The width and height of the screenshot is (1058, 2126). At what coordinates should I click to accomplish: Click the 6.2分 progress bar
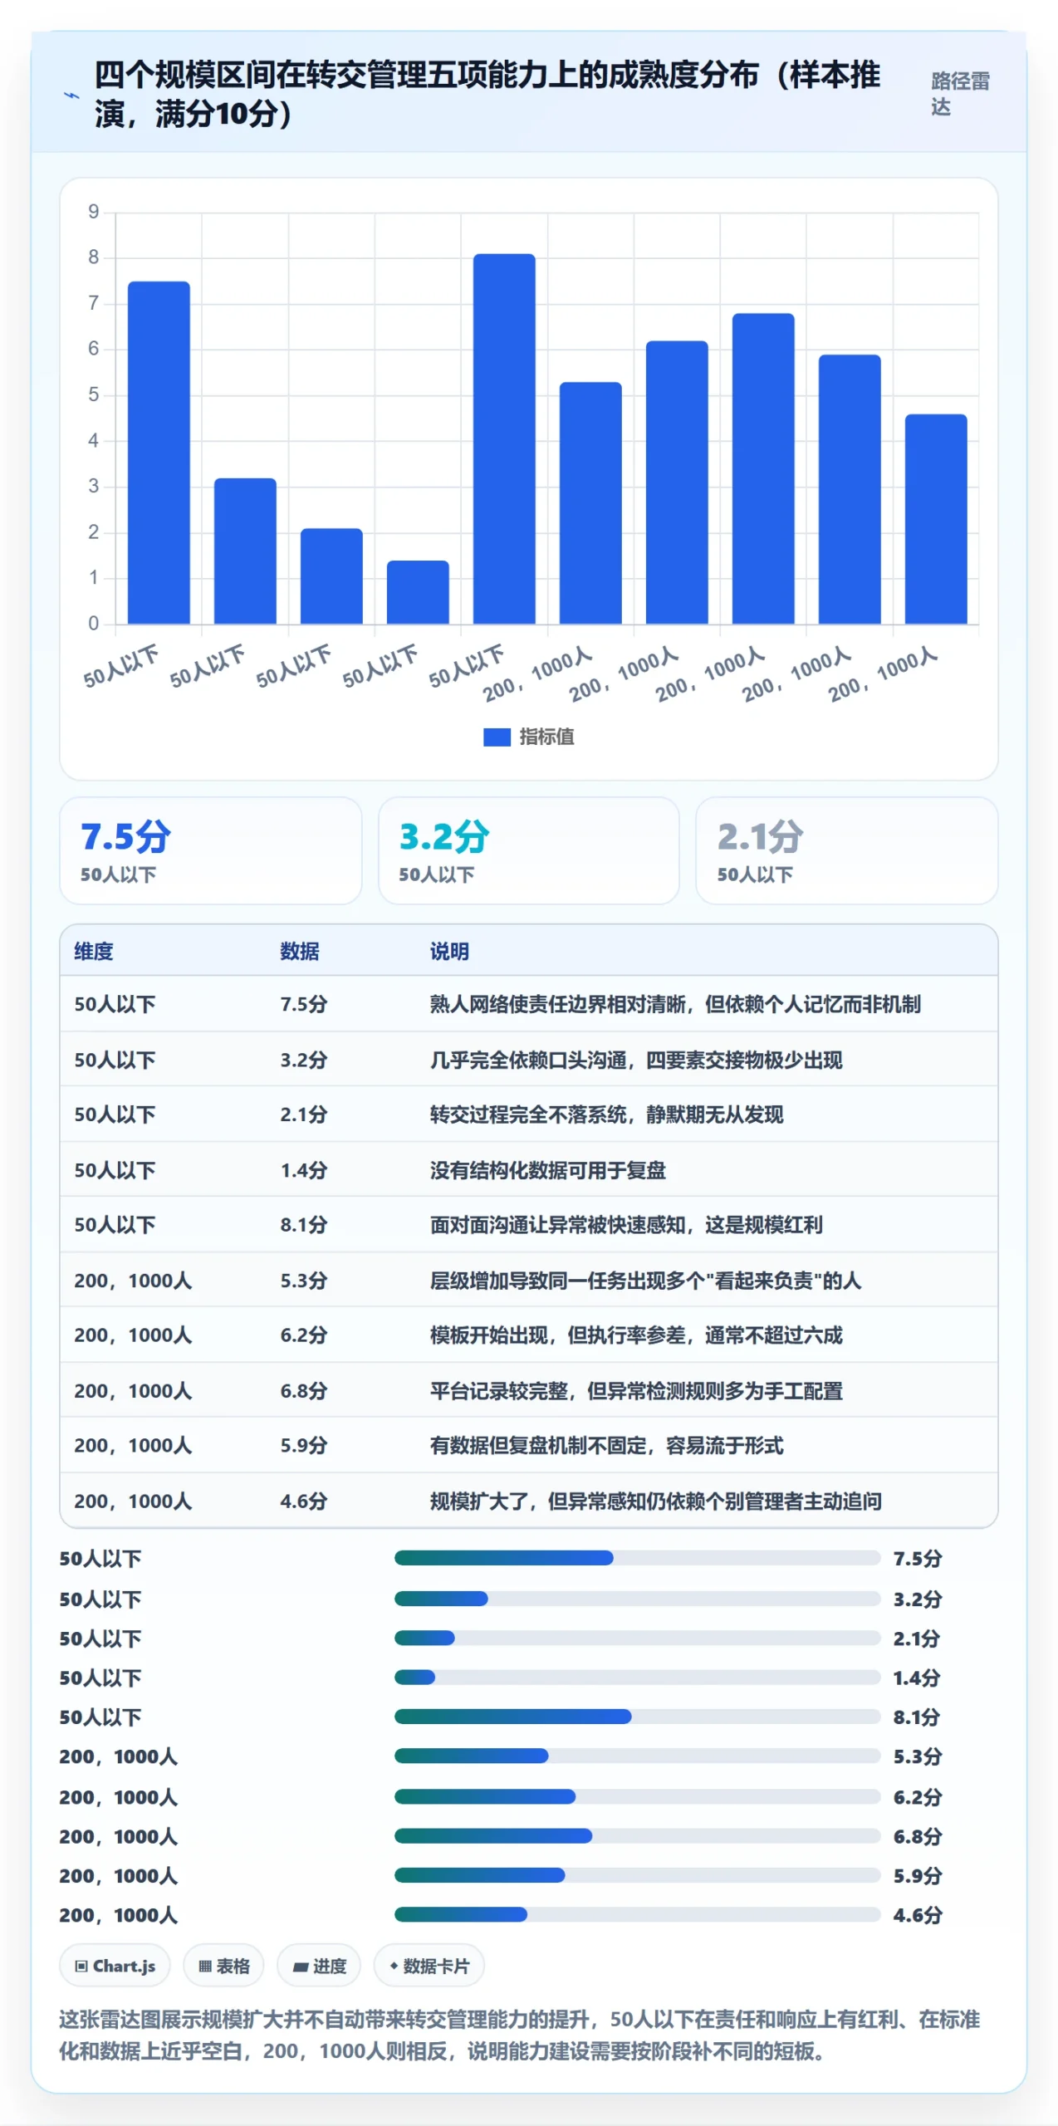637,1797
